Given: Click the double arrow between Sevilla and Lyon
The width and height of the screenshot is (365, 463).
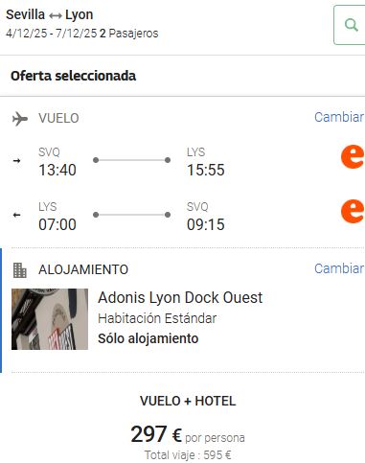Looking at the screenshot, I should 56,15.
